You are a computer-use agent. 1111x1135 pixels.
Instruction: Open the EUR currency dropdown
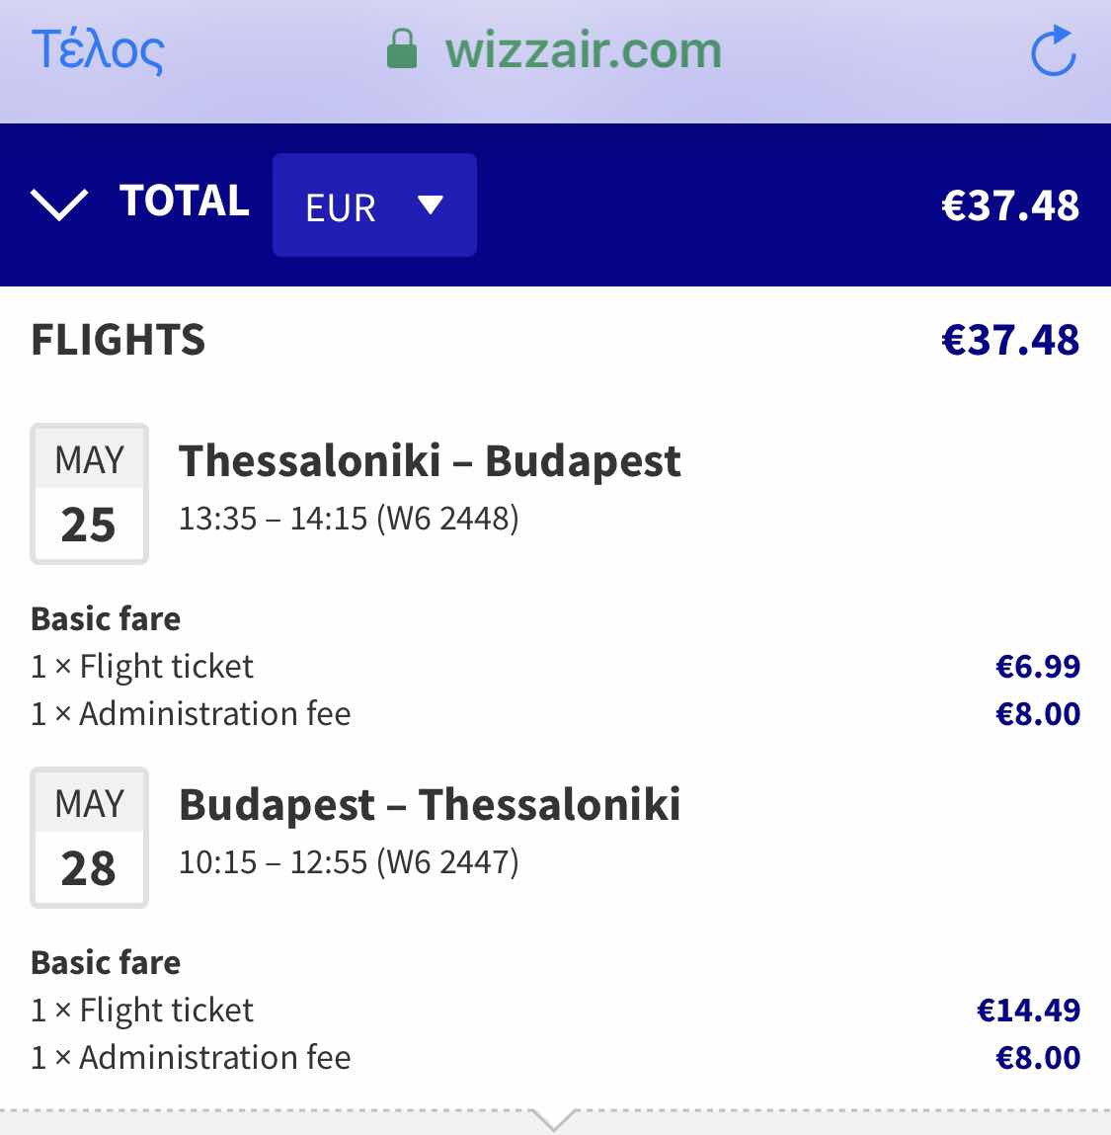374,204
